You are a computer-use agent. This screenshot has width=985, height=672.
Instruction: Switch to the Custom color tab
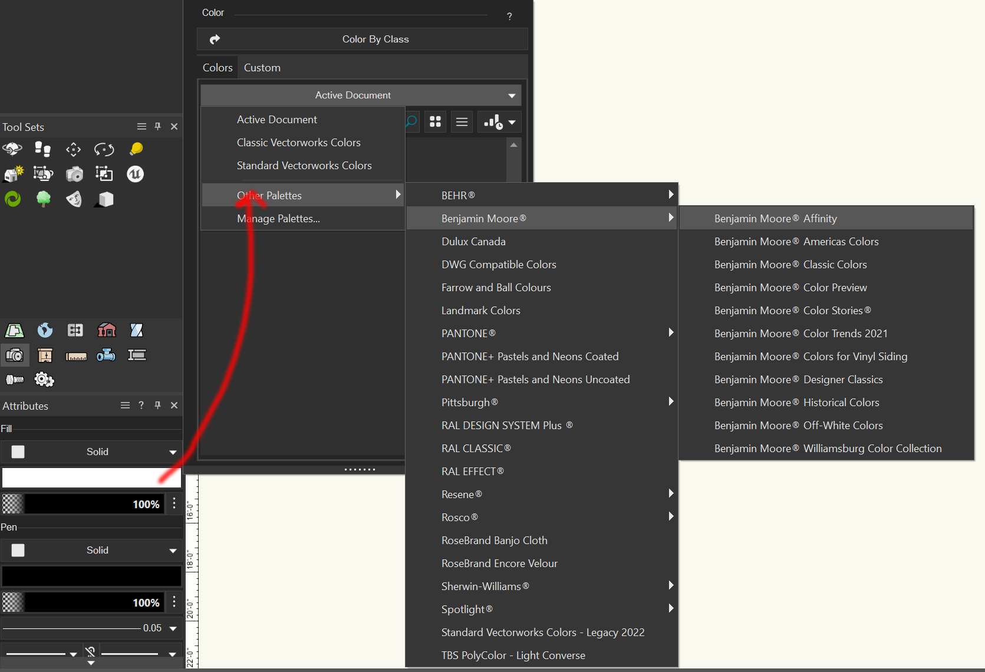[262, 68]
